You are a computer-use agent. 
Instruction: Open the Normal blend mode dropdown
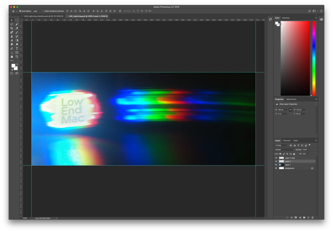tap(284, 149)
